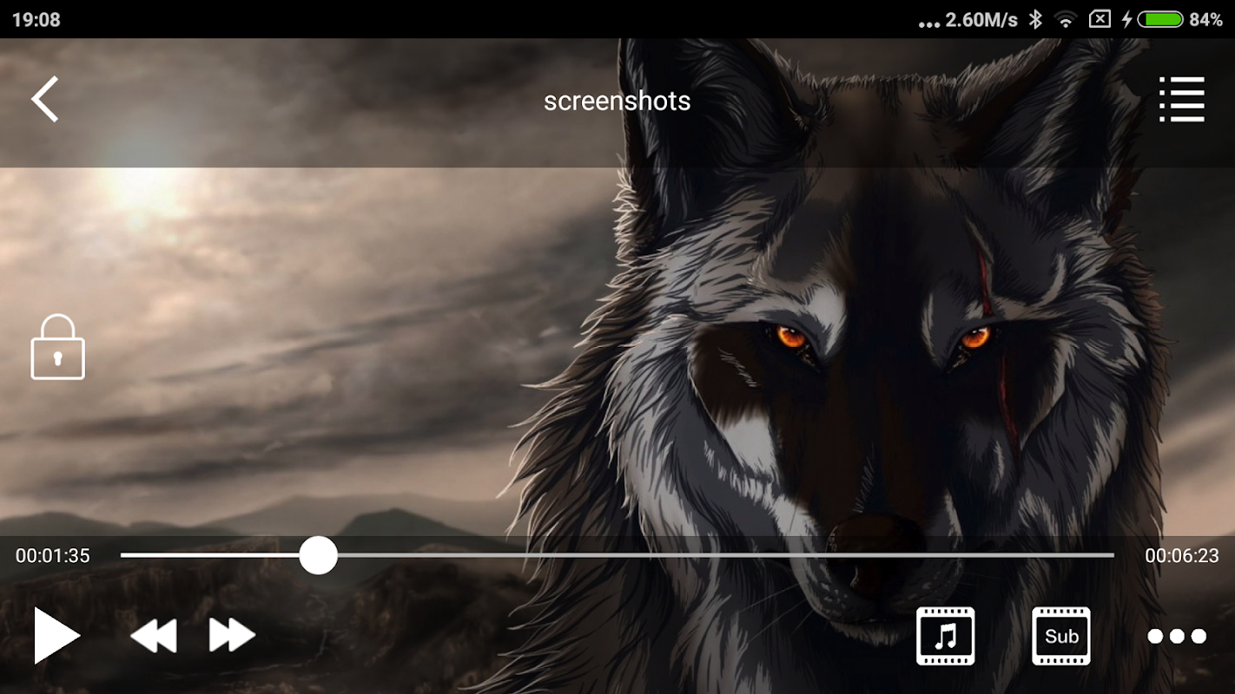Lock the screen with padlock icon
This screenshot has width=1235, height=694.
(58, 347)
